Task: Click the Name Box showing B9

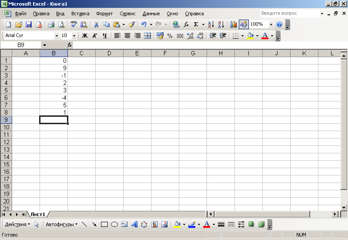Action: pyautogui.click(x=21, y=45)
